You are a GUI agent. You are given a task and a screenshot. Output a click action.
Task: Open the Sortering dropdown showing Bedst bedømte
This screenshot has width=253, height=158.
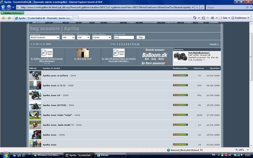pyautogui.click(x=44, y=37)
